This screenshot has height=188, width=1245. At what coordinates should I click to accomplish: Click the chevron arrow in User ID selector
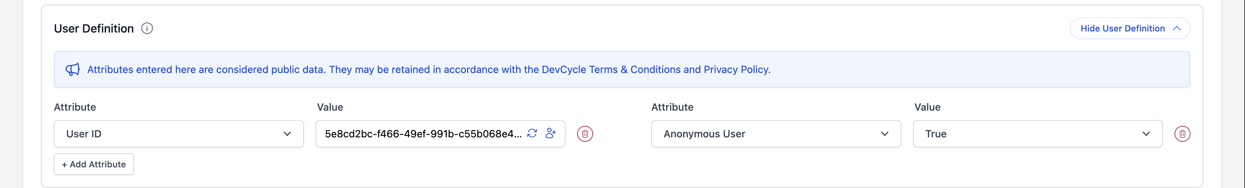(x=287, y=134)
